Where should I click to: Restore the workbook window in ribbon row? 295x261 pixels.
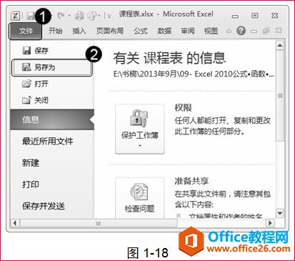[x=266, y=31]
